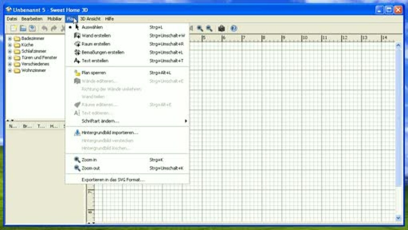Activate Raum erstellen mode
408x230 pixels.
(x=96, y=44)
